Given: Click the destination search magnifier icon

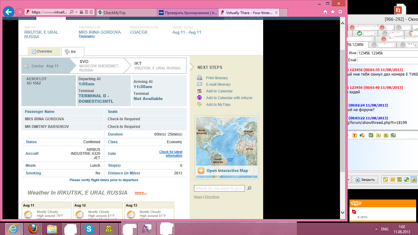Looking at the screenshot, I should [249, 188].
